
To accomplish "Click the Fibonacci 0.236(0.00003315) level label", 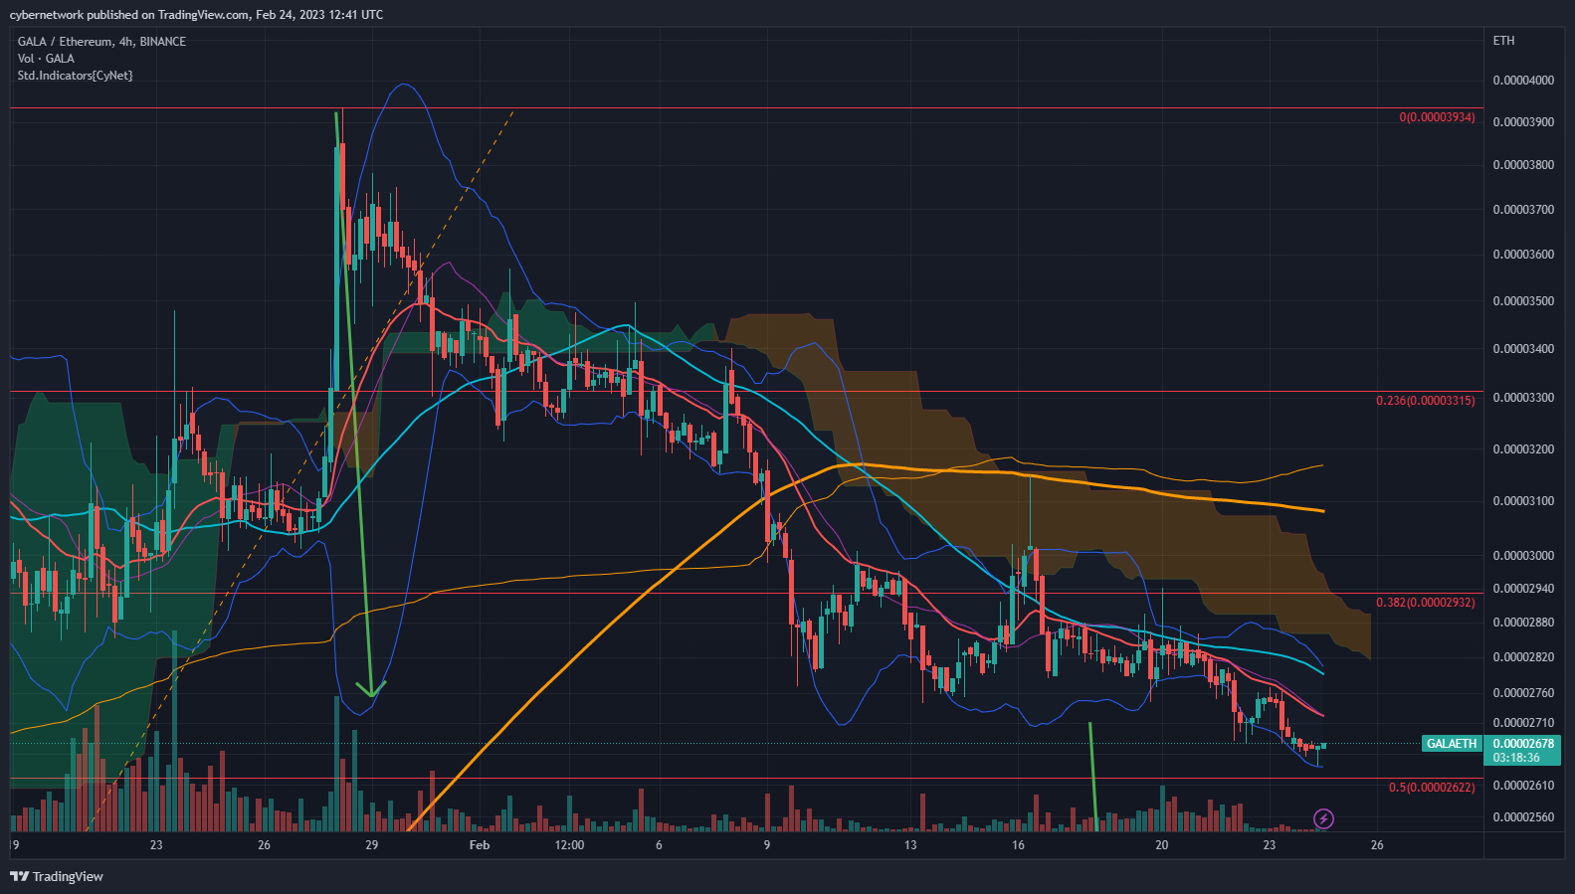I will 1426,401.
